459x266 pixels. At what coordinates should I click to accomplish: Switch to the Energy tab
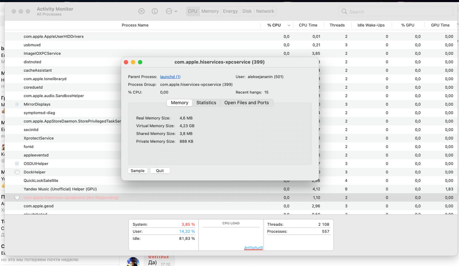pyautogui.click(x=230, y=11)
